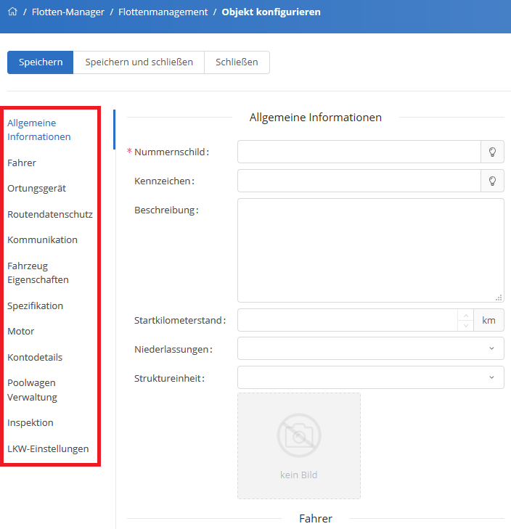Viewport: 511px width, 529px height.
Task: Click the 'kein Bild' camera placeholder
Action: click(x=298, y=446)
